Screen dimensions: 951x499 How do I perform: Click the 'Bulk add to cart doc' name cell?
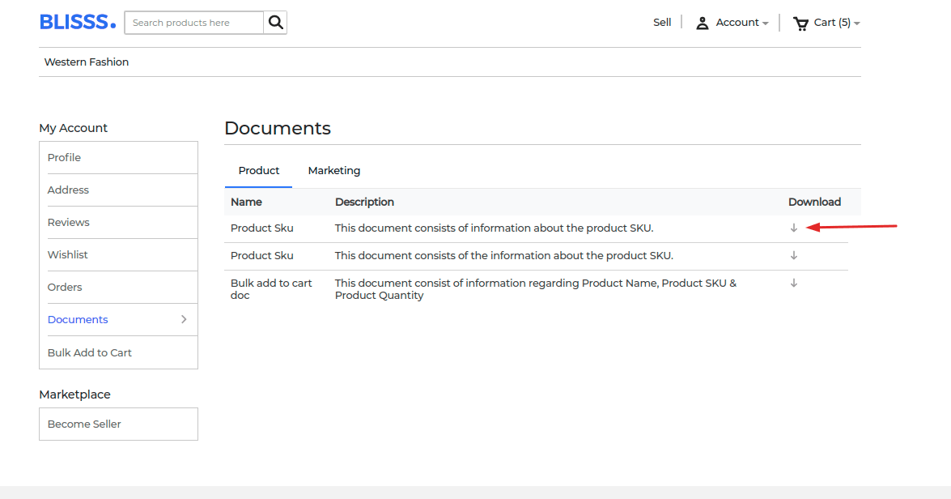pos(271,289)
